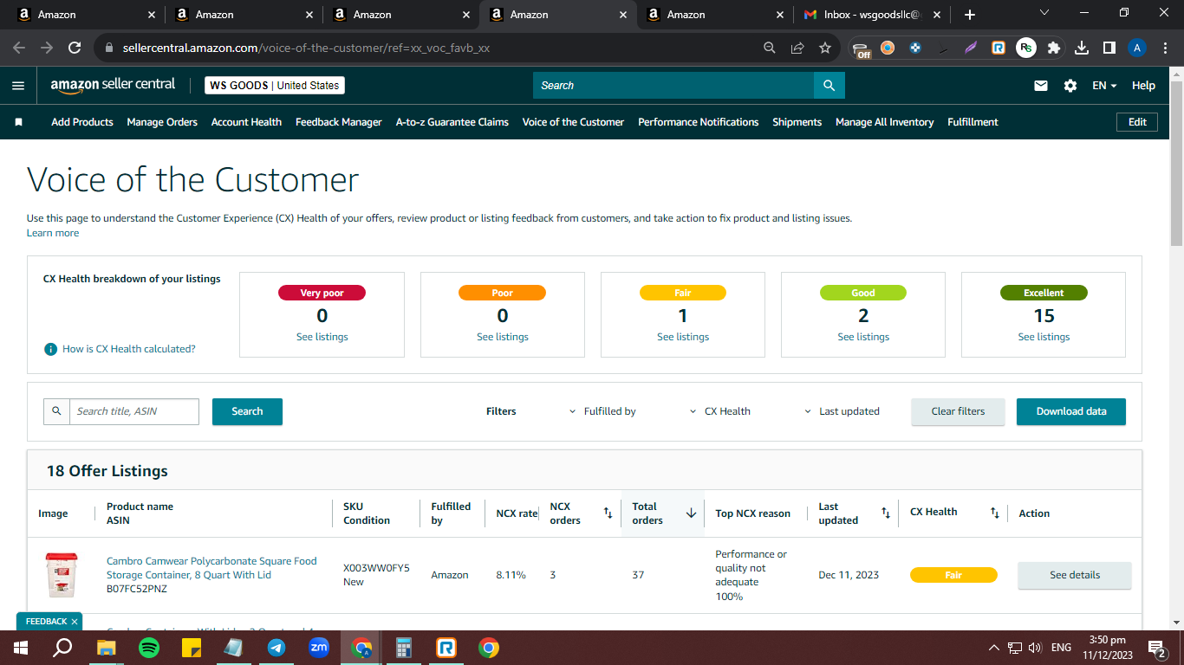Go to Account Health
Viewport: 1184px width, 665px height.
(x=246, y=122)
